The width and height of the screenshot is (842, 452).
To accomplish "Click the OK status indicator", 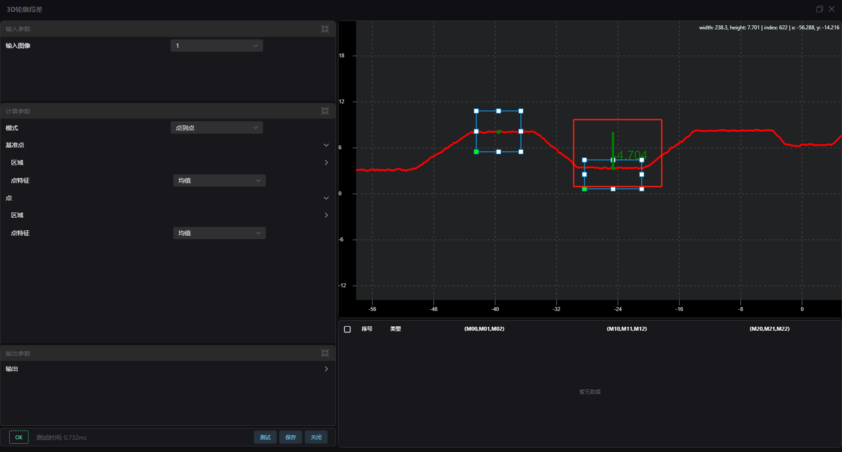I will (19, 438).
